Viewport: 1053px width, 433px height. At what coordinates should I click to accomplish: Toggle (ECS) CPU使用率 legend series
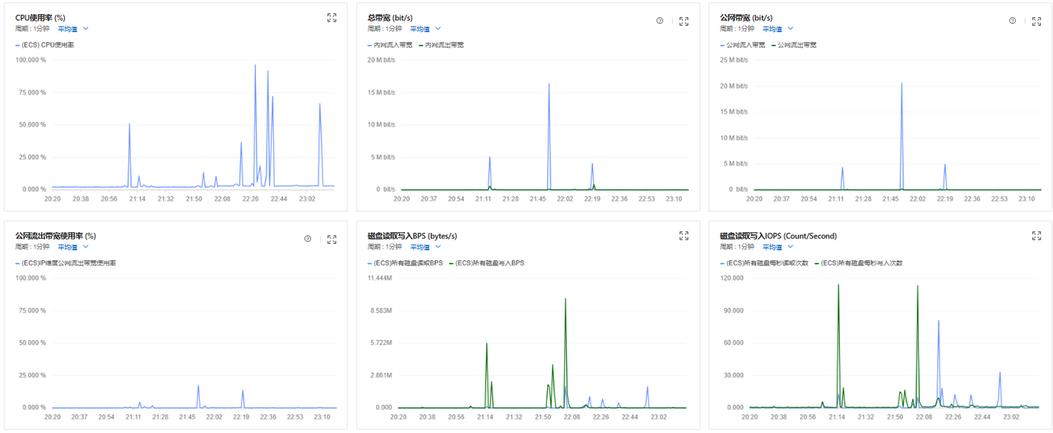click(x=45, y=44)
